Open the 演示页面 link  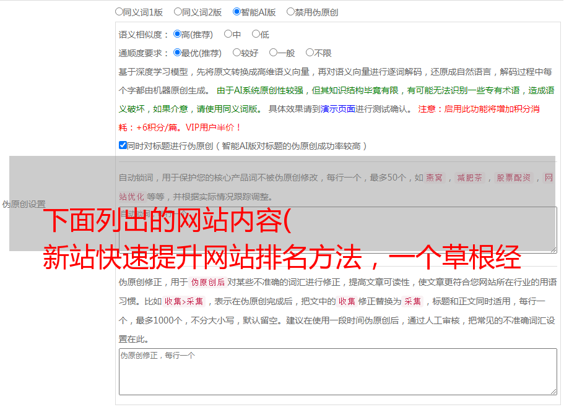pos(338,109)
